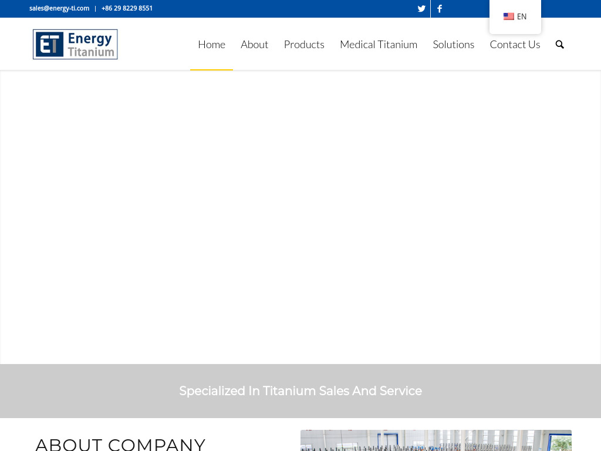Open the EN language selector
Screen dimensions: 601x451
point(515,16)
